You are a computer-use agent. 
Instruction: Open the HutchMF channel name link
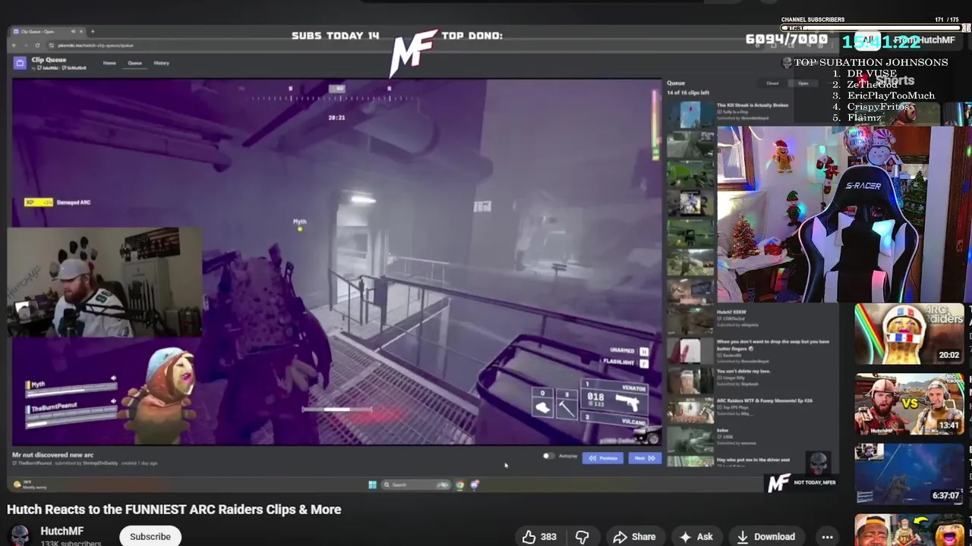pyautogui.click(x=62, y=531)
